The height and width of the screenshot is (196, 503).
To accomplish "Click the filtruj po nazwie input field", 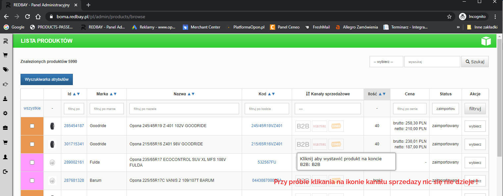I will coord(184,109).
